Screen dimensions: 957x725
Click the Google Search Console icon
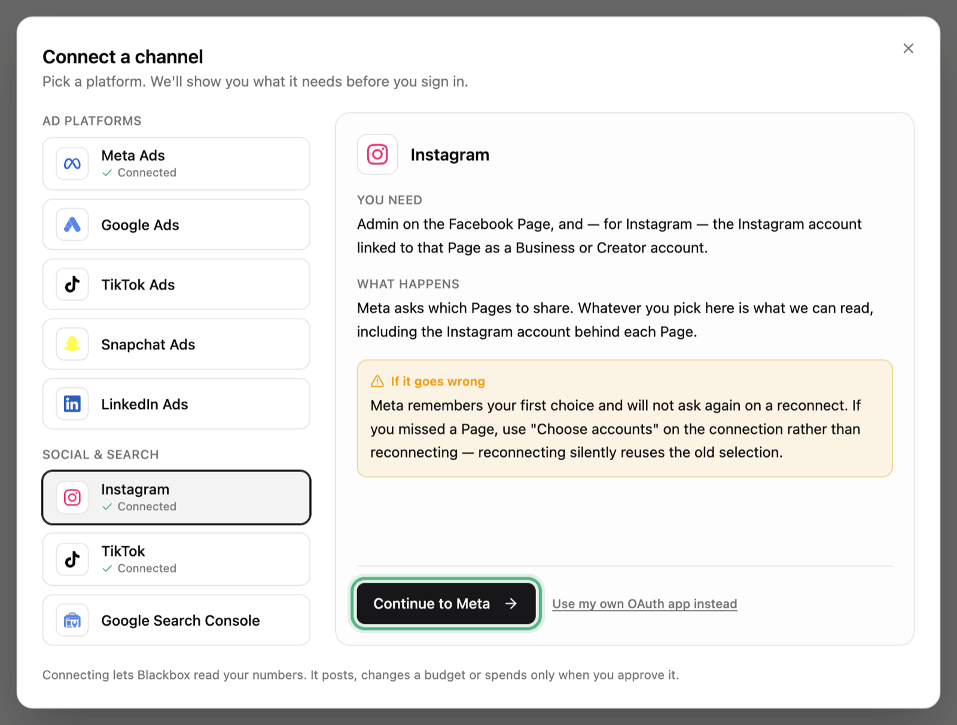72,620
